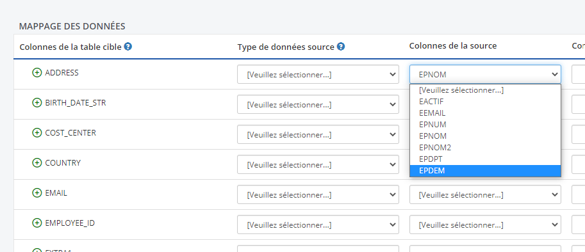Open EMAIL source column dropdown

click(x=485, y=194)
